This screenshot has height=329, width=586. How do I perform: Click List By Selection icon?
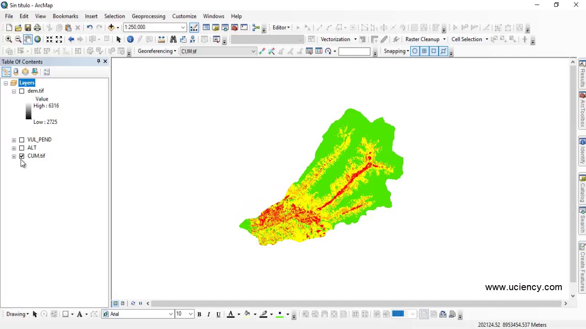click(35, 72)
